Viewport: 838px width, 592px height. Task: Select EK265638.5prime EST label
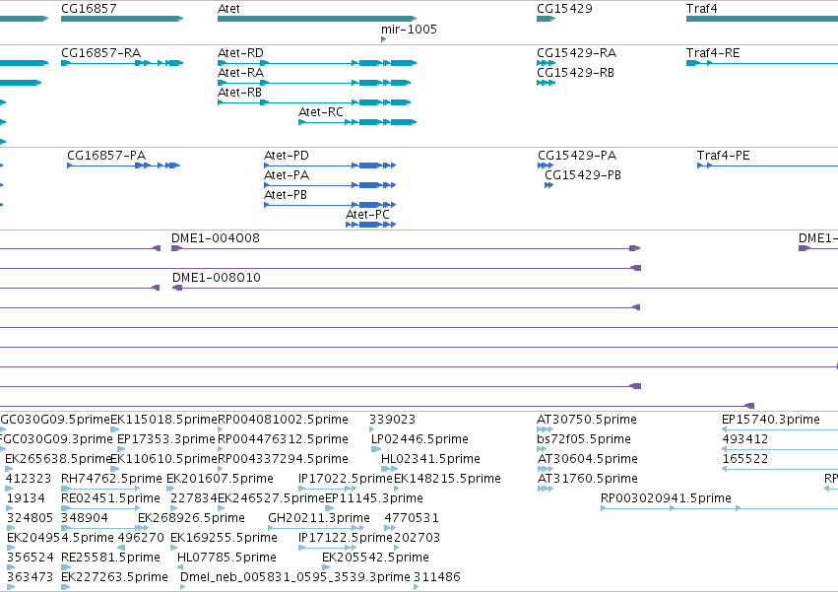coord(58,459)
